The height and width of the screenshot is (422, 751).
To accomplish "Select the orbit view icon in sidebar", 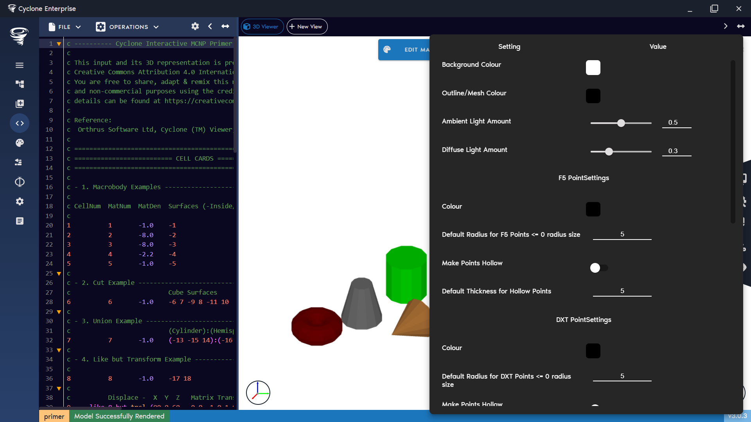I will click(20, 182).
